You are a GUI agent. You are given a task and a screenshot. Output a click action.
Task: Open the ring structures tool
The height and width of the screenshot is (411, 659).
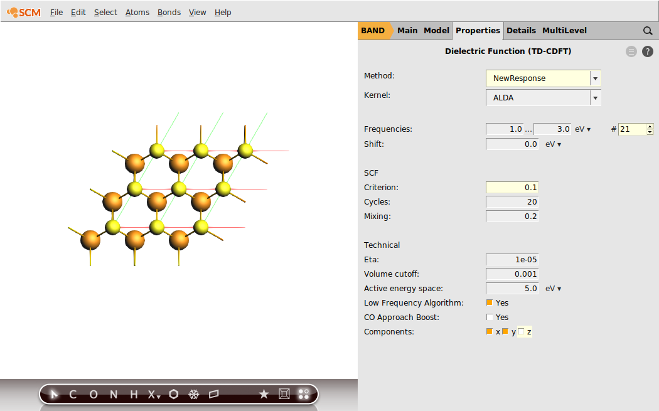tap(173, 394)
